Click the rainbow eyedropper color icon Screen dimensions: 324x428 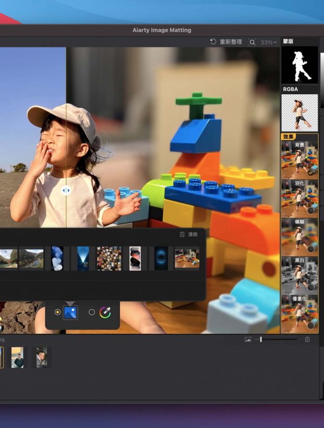pos(105,312)
